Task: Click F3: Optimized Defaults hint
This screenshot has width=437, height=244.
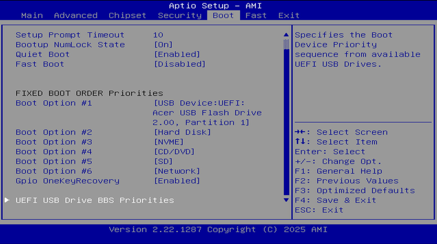Action: click(x=355, y=190)
